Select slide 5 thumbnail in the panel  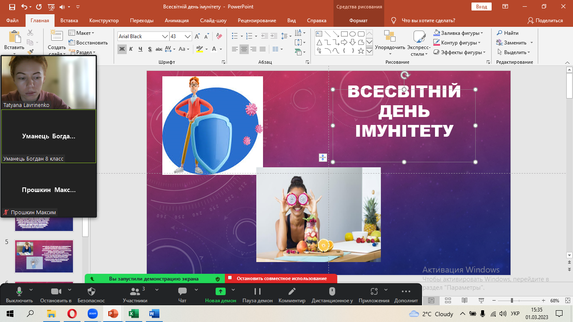pos(44,256)
